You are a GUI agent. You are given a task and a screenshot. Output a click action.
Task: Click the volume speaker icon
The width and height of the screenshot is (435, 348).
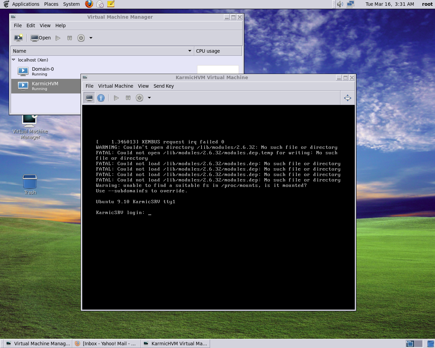(x=340, y=4)
